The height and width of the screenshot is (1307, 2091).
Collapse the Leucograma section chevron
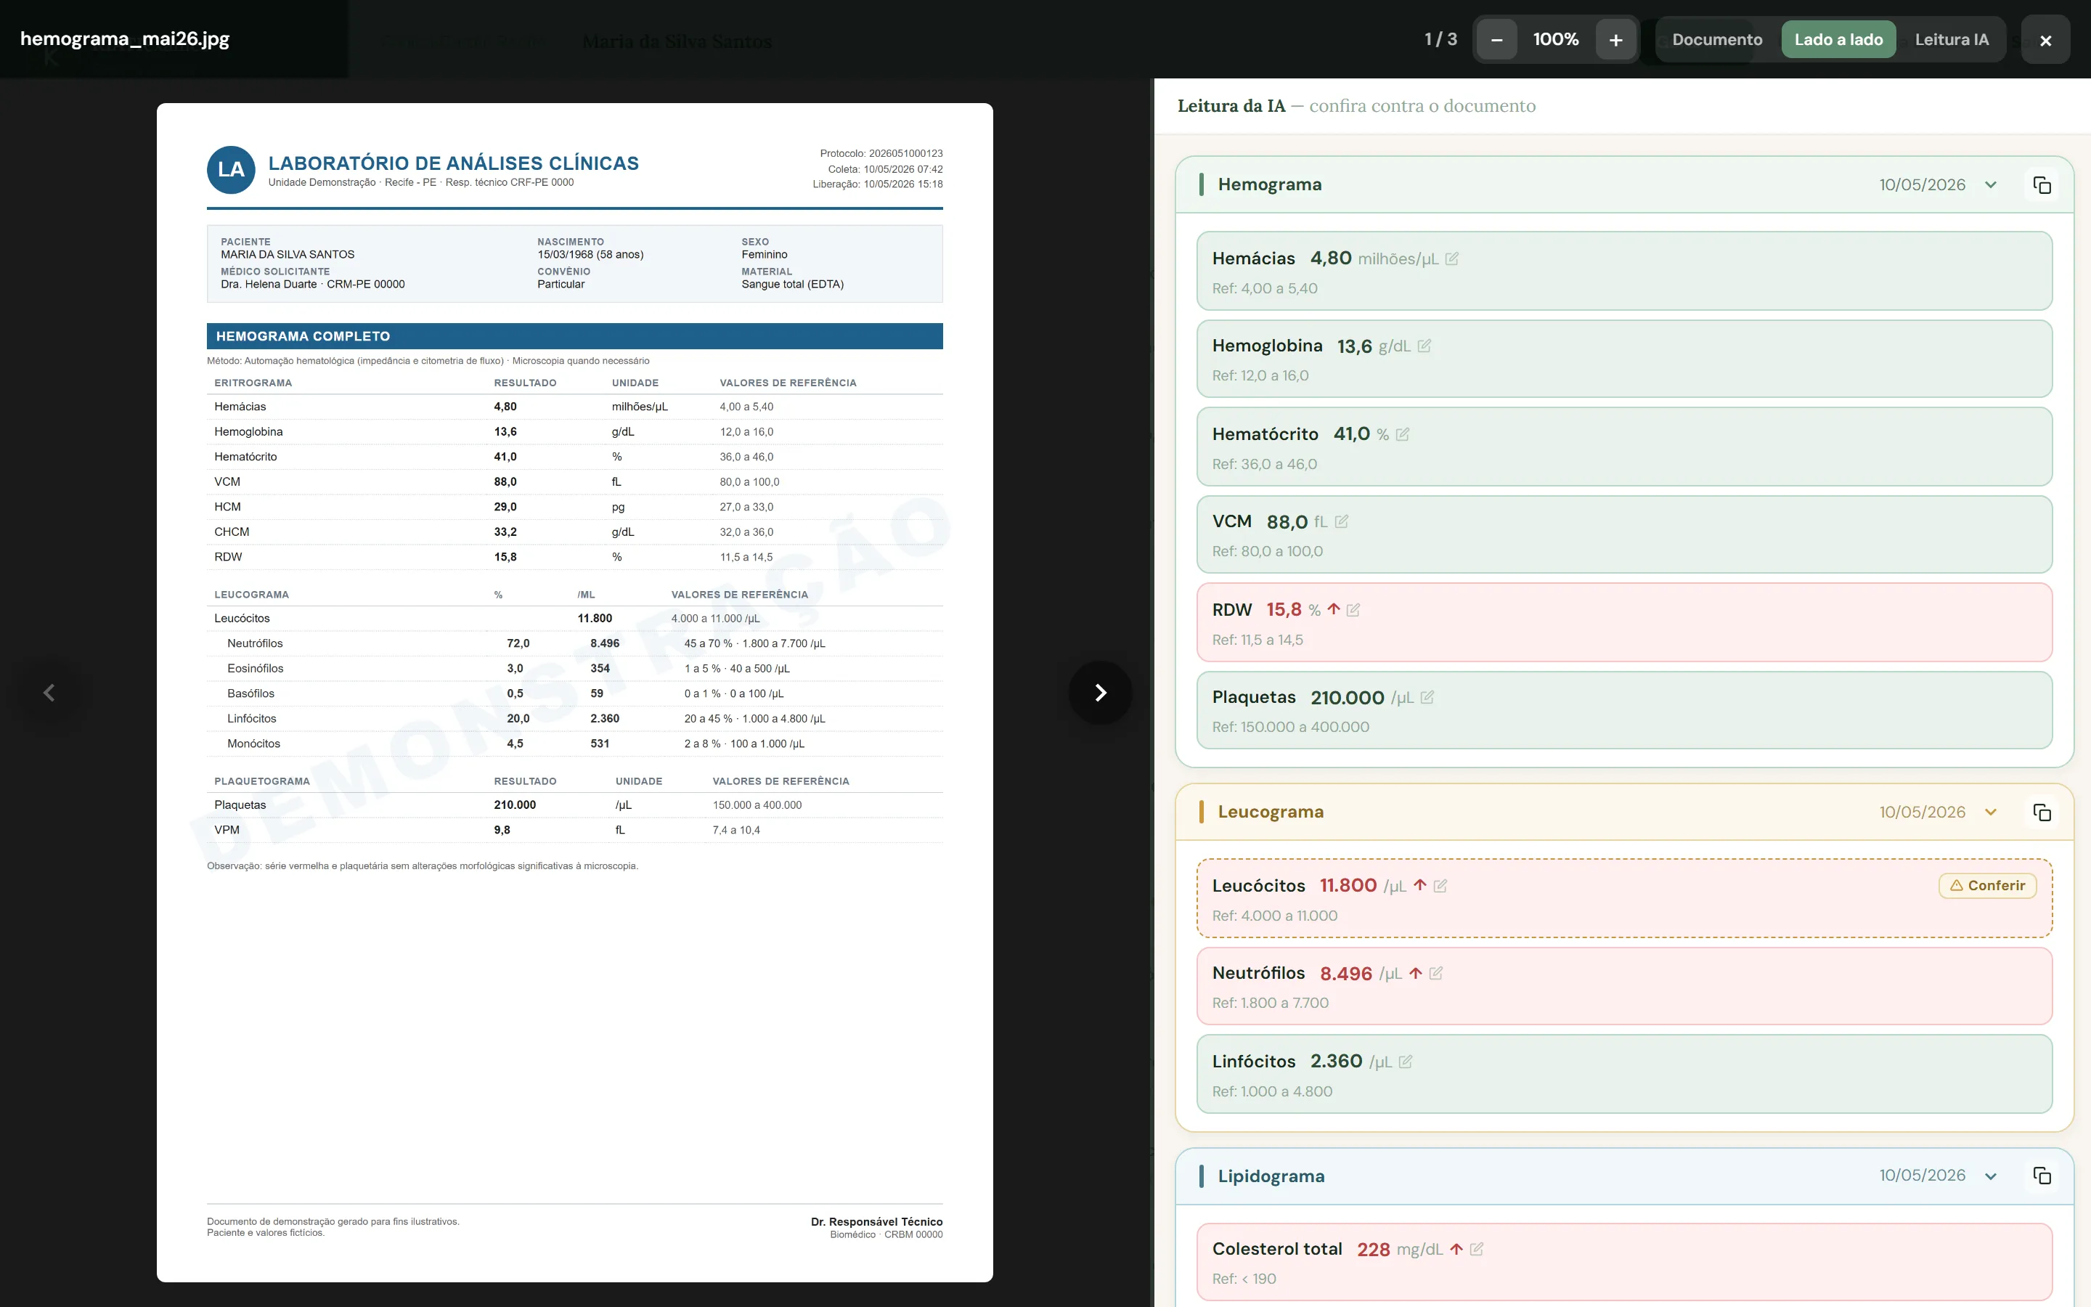(1991, 813)
